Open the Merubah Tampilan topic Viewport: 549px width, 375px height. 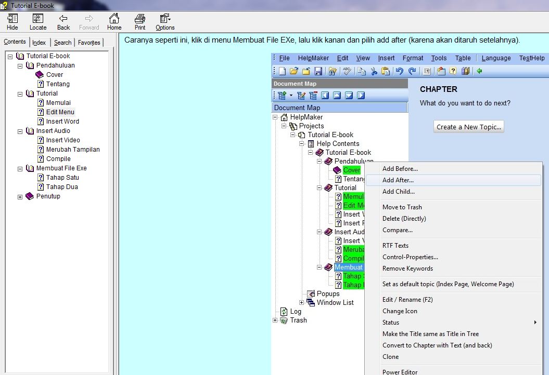click(x=73, y=149)
